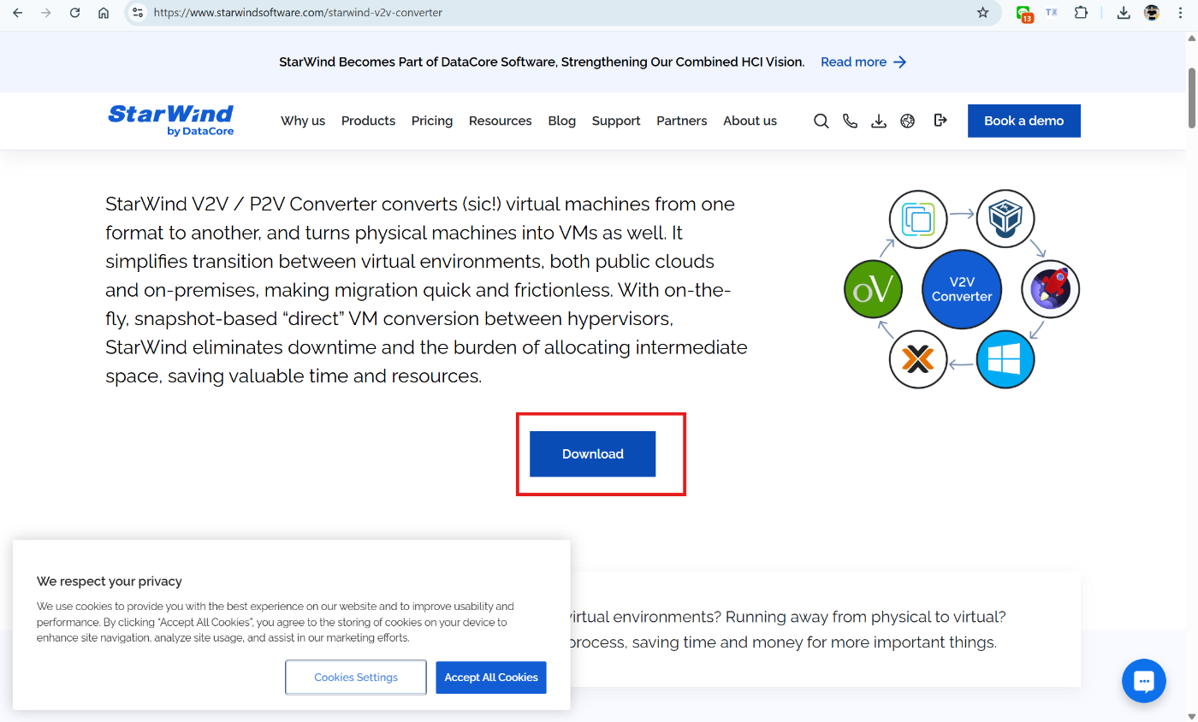This screenshot has height=722, width=1198.
Task: Open the Chrome profile avatar
Action: 1152,13
